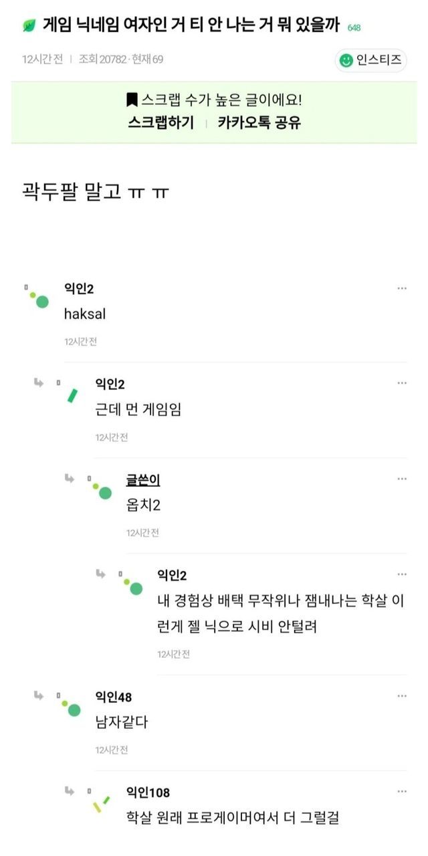Click 익인108 profile avatar icon
This screenshot has height=856, width=428.
coord(101,801)
